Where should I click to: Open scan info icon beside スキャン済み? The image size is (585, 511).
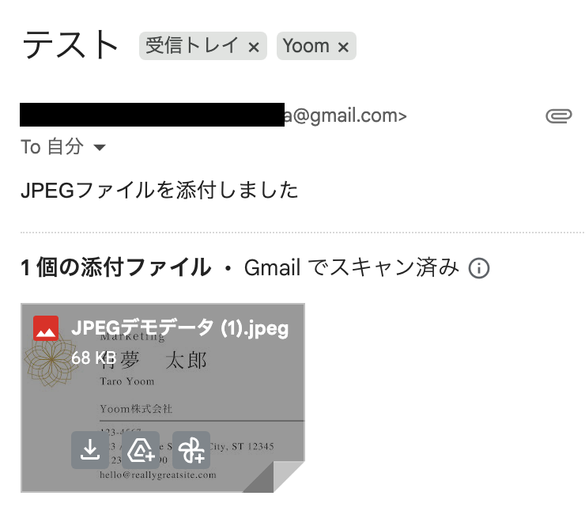pos(478,268)
